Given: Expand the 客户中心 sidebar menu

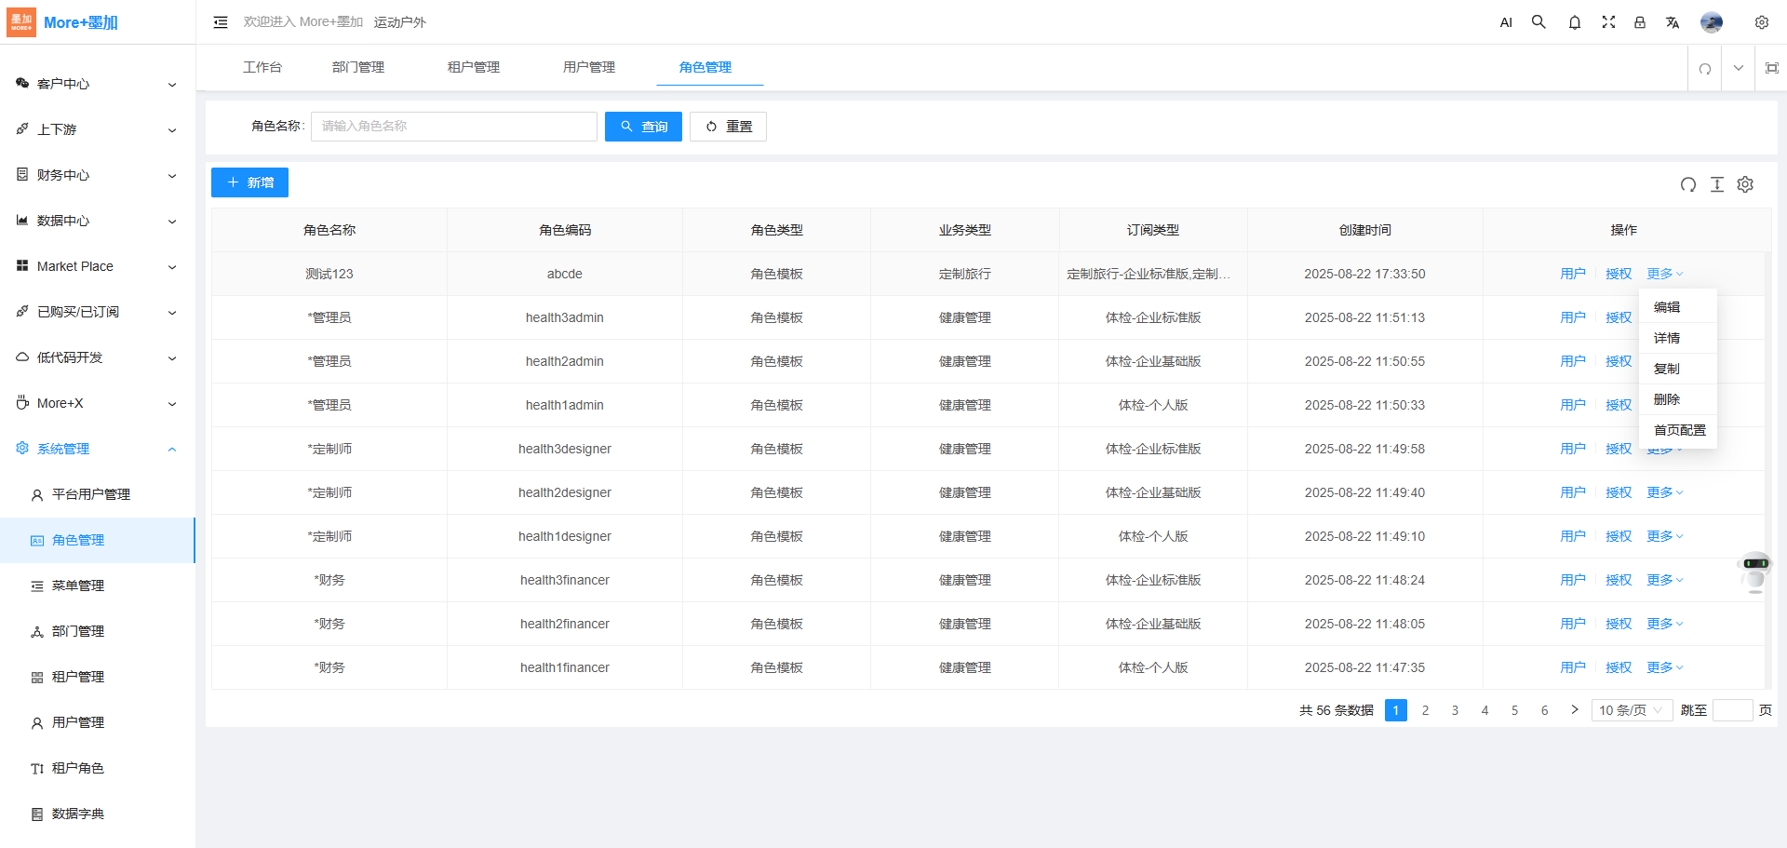Looking at the screenshot, I should [98, 84].
